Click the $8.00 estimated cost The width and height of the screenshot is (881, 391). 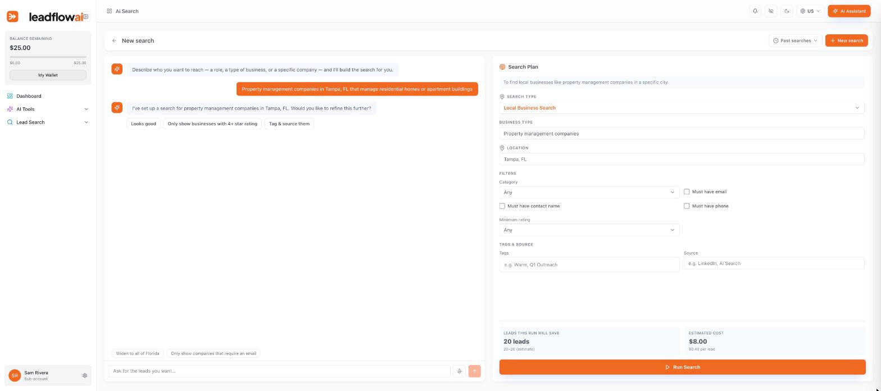[x=698, y=342]
